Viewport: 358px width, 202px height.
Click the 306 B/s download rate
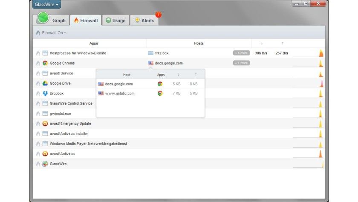[x=261, y=53]
